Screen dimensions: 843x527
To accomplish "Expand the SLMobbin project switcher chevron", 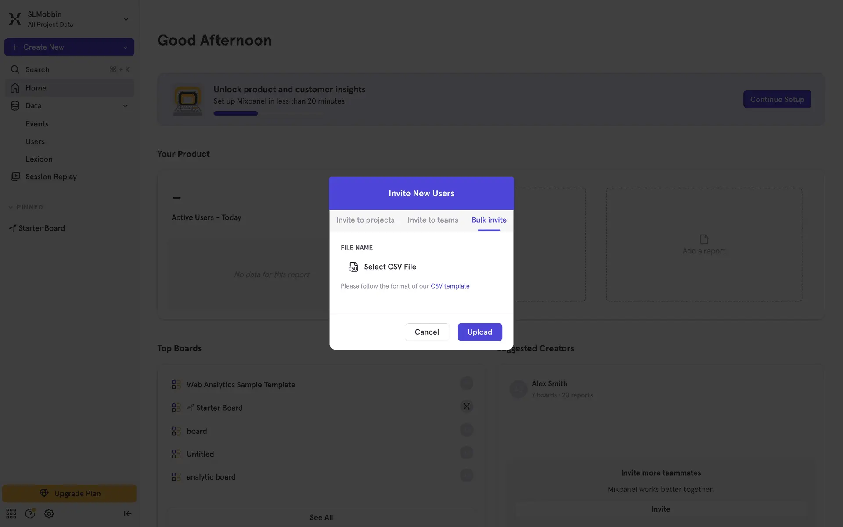I will 126,19.
